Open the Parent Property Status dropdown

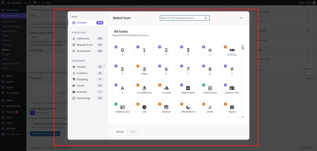tap(39, 37)
